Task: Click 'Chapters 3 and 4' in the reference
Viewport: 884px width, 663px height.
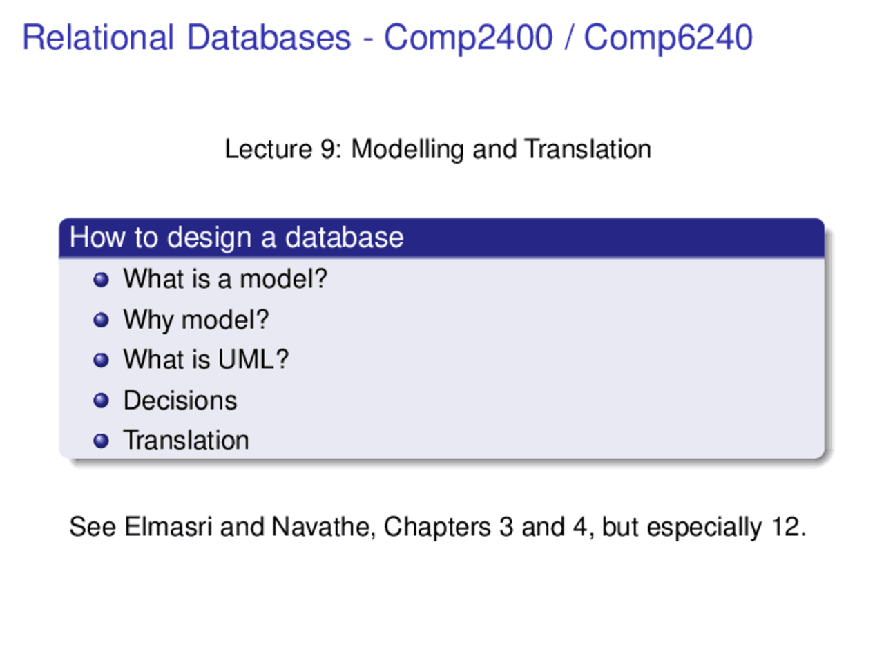Action: pos(485,527)
